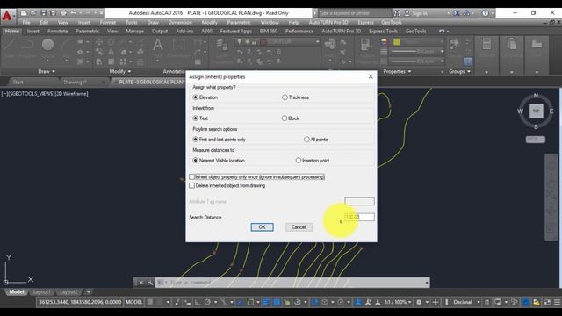Toggle grid display in status bar

pos(150,302)
